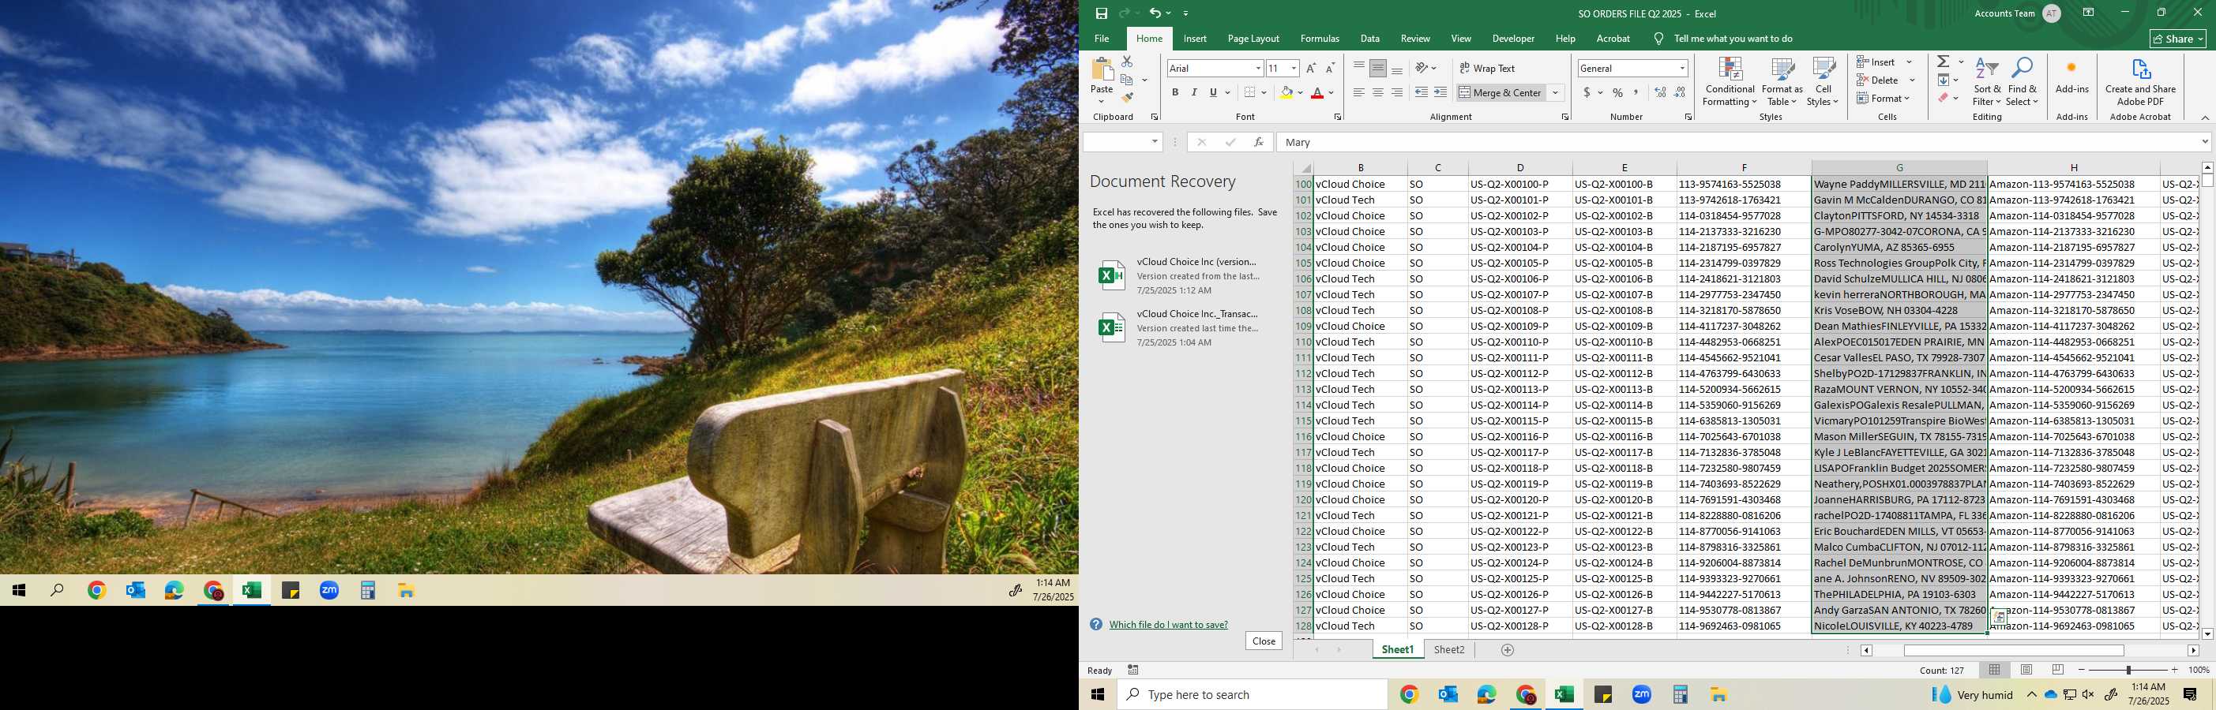Click the Zoom icon in the left monitor taskbar
Screen dimensions: 2216x710
pyautogui.click(x=329, y=591)
